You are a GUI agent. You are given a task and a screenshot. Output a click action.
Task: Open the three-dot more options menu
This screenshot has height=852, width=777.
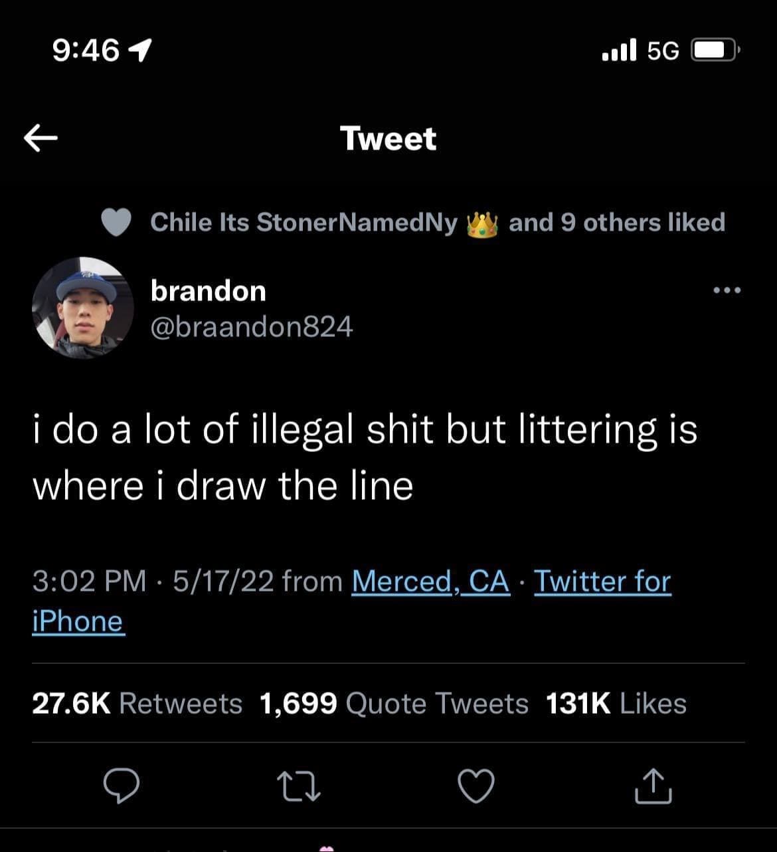(727, 290)
